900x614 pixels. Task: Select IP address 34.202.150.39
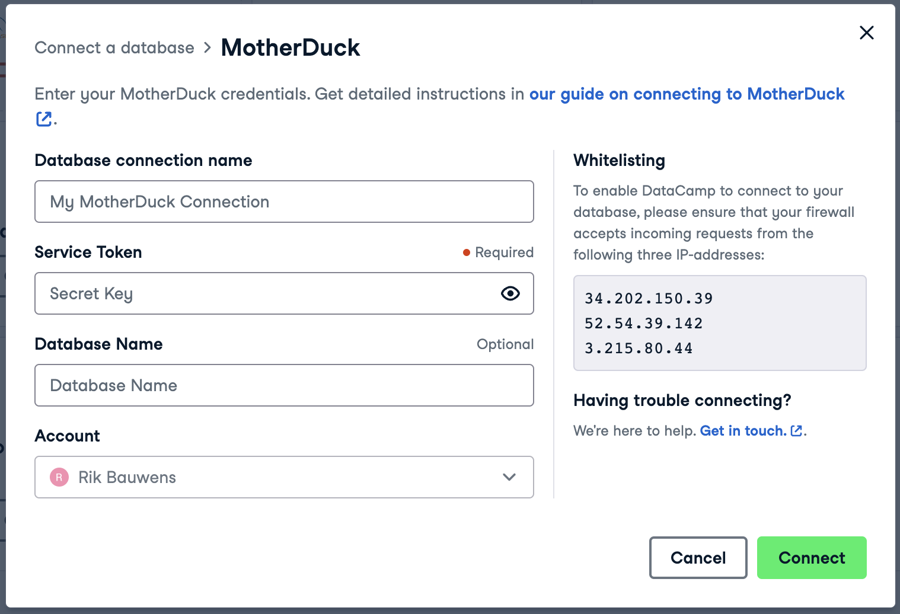pyautogui.click(x=649, y=298)
